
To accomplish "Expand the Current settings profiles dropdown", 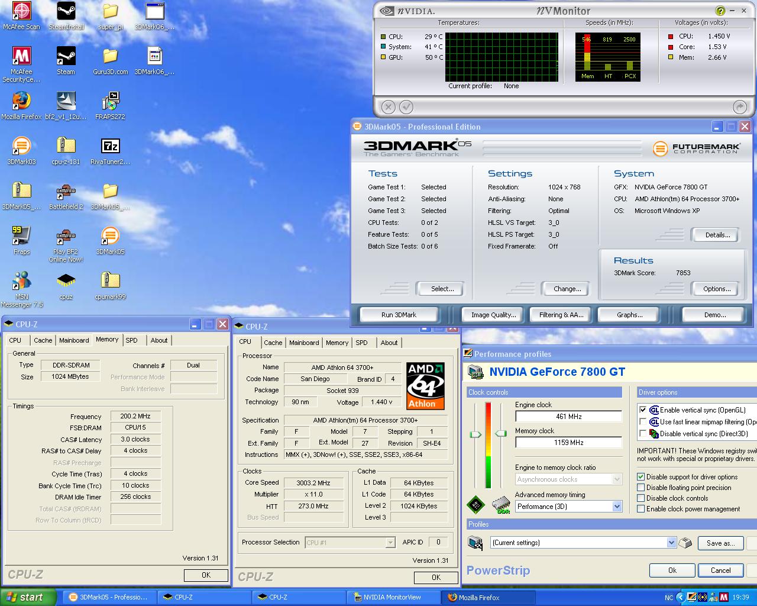I will tap(671, 542).
